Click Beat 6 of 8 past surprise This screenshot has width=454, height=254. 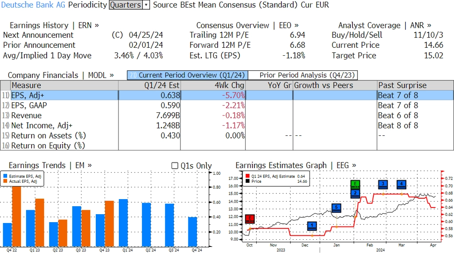[x=398, y=115]
